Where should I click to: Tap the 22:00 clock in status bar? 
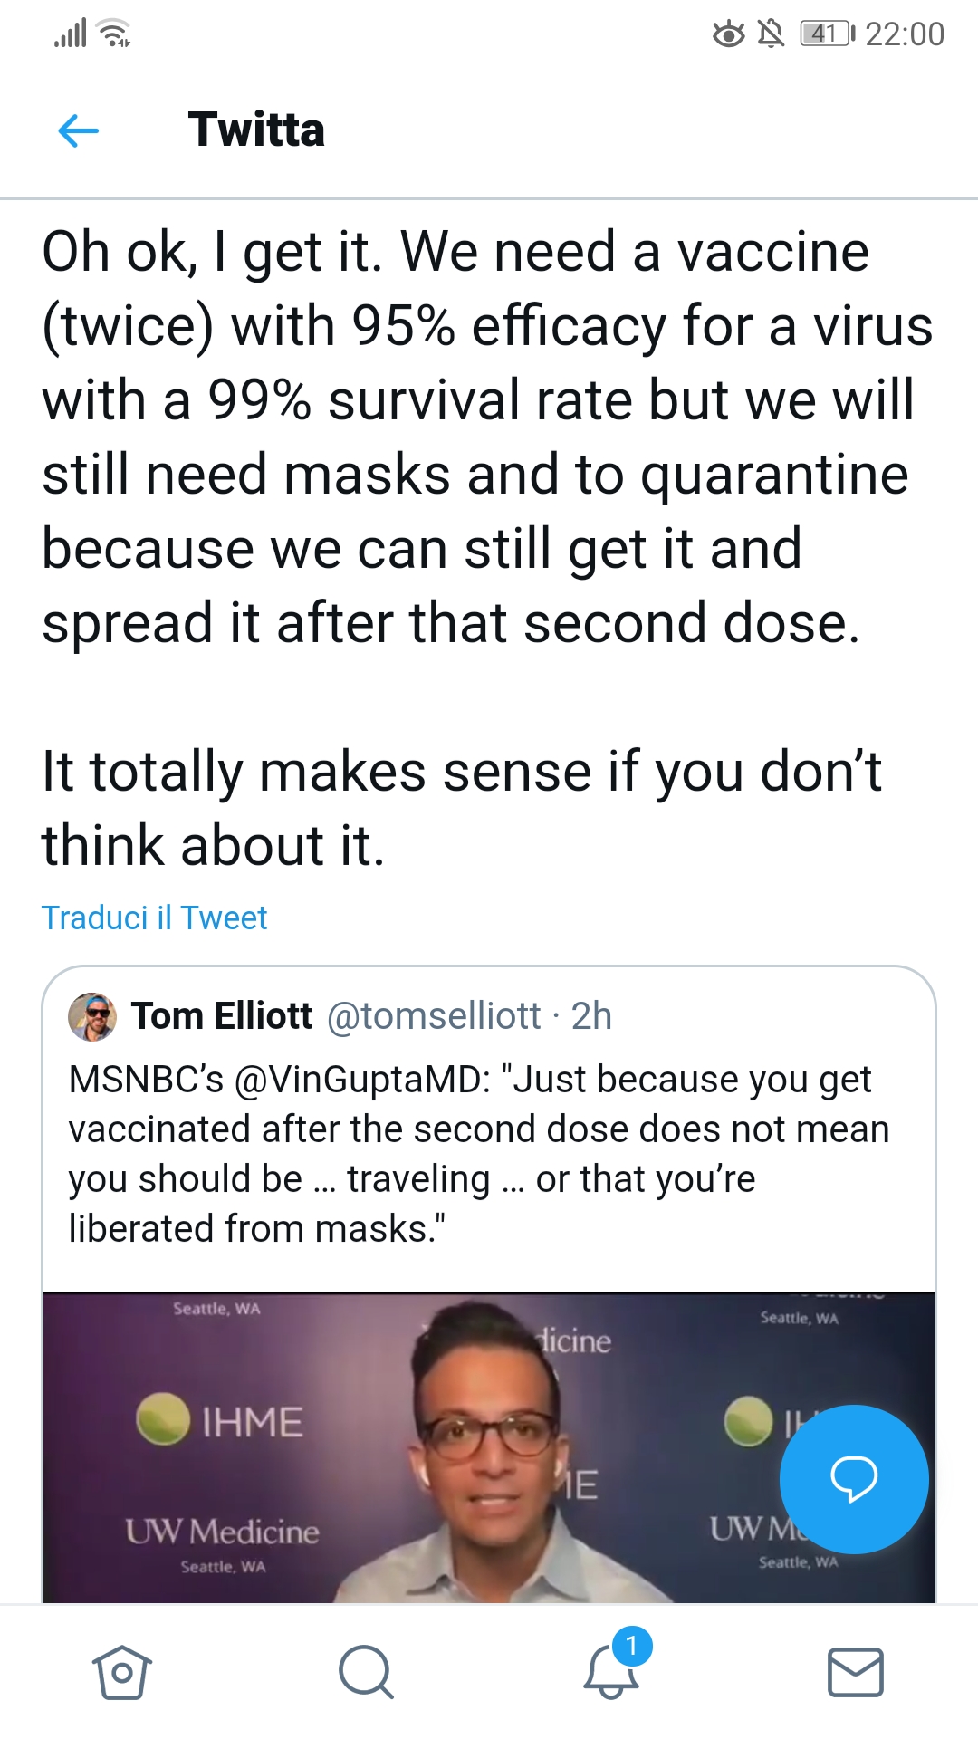pos(905,34)
